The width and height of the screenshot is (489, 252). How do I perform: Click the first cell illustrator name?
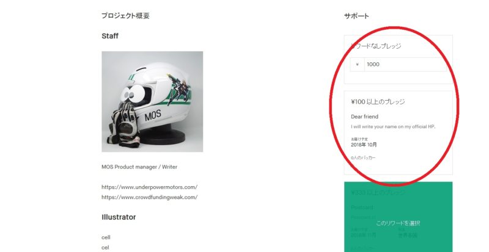pyautogui.click(x=106, y=237)
